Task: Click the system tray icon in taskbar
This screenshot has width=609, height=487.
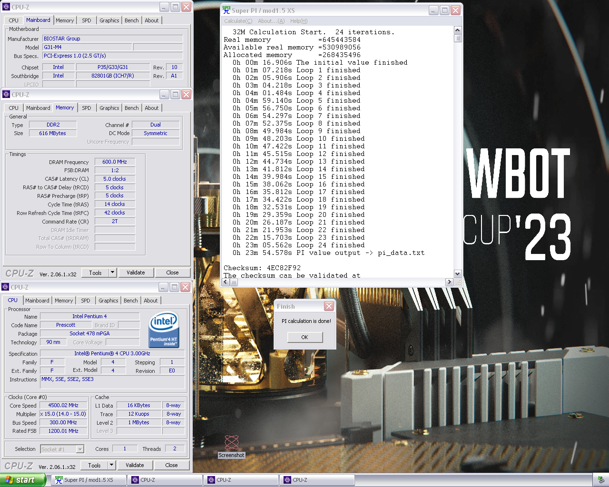Action: point(600,480)
